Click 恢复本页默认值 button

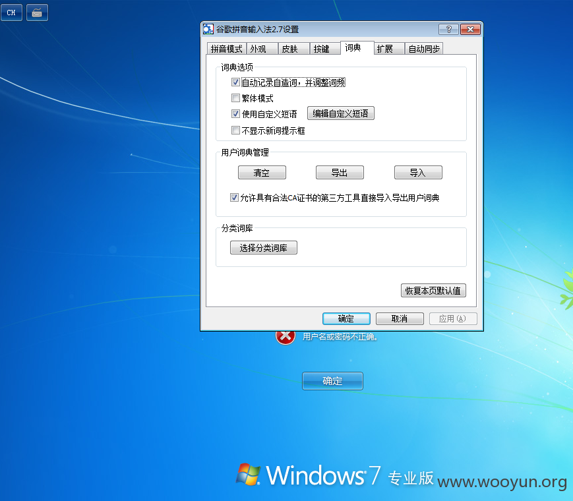point(433,291)
